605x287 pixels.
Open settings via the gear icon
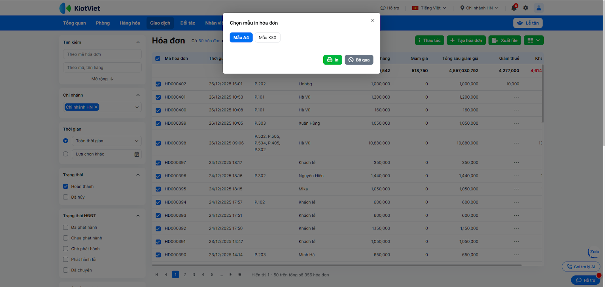pyautogui.click(x=526, y=8)
